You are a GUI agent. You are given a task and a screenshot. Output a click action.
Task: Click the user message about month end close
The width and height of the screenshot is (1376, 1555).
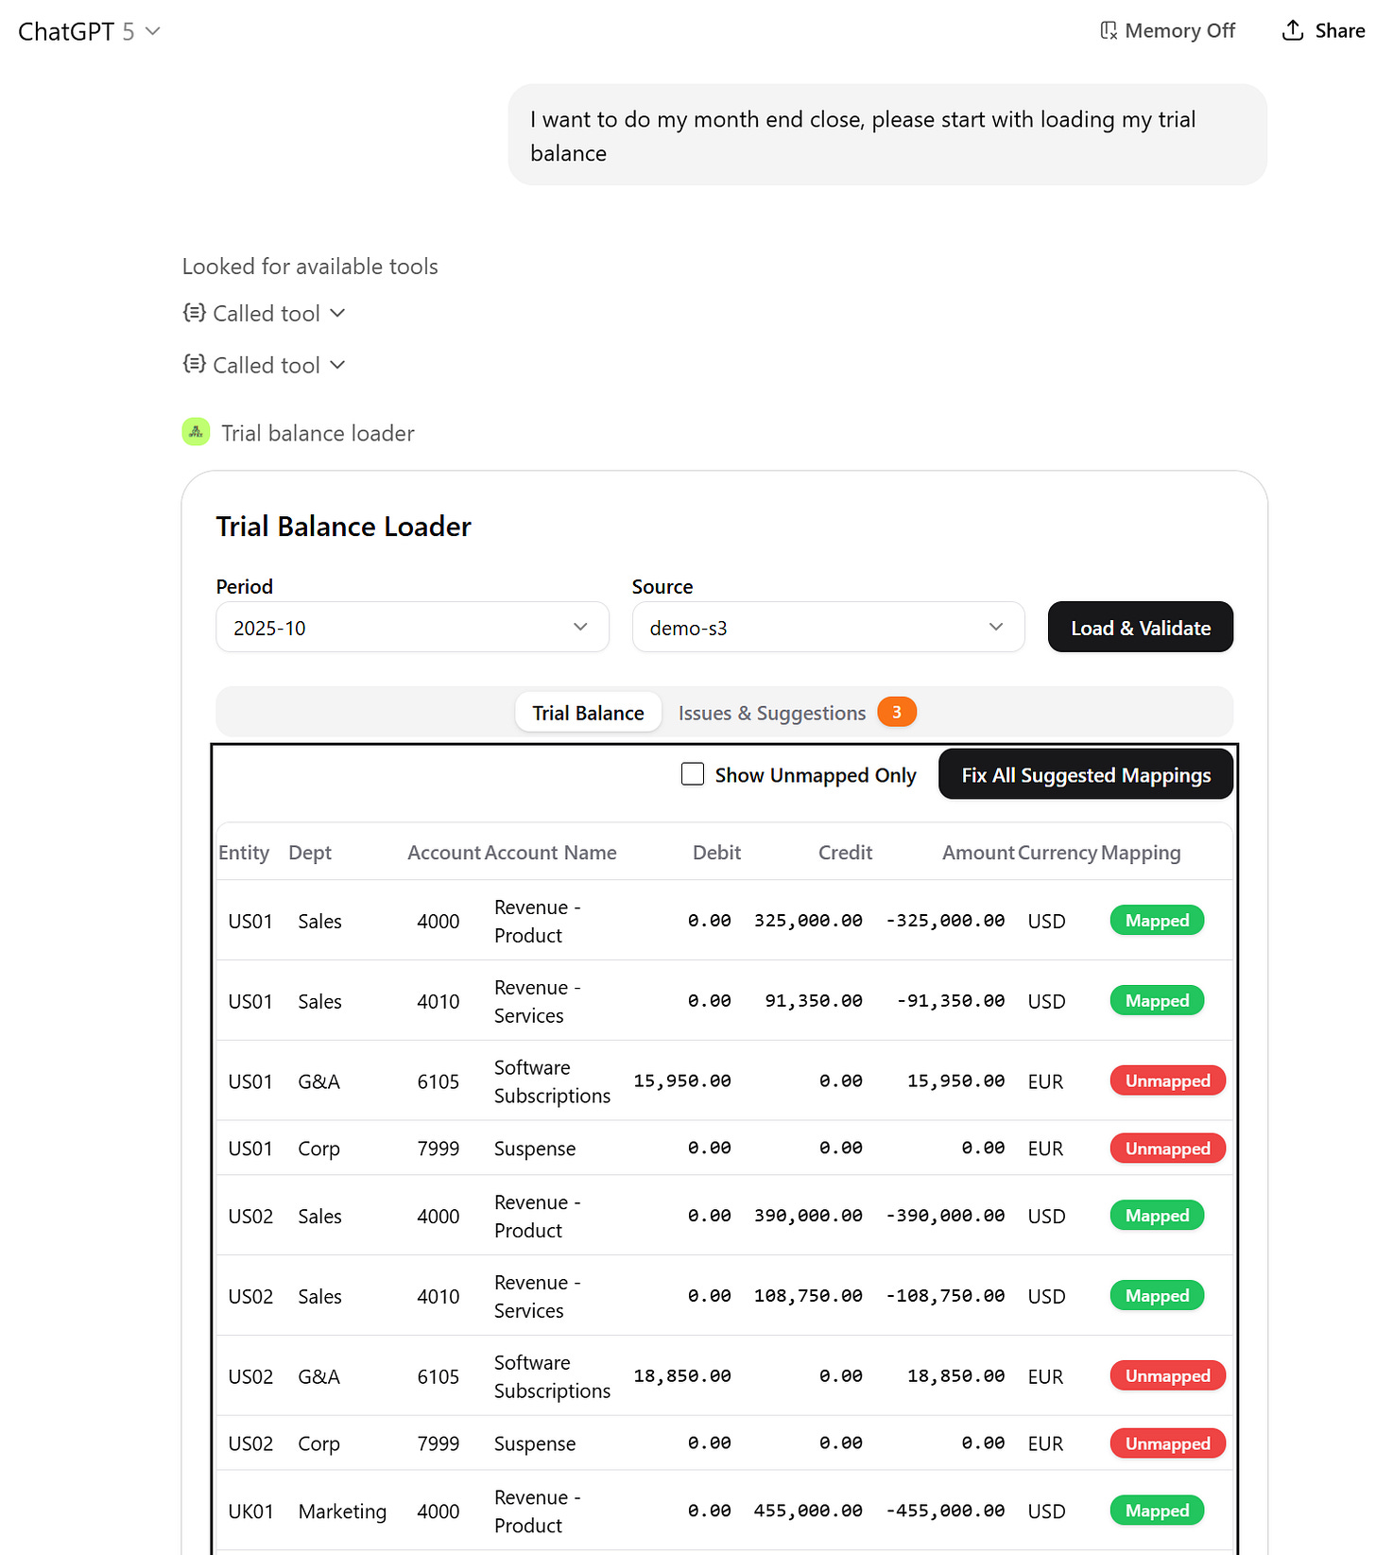[x=887, y=135]
